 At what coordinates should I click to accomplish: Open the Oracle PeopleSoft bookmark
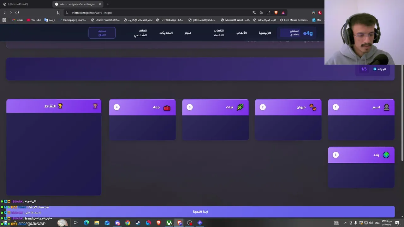pos(105,20)
